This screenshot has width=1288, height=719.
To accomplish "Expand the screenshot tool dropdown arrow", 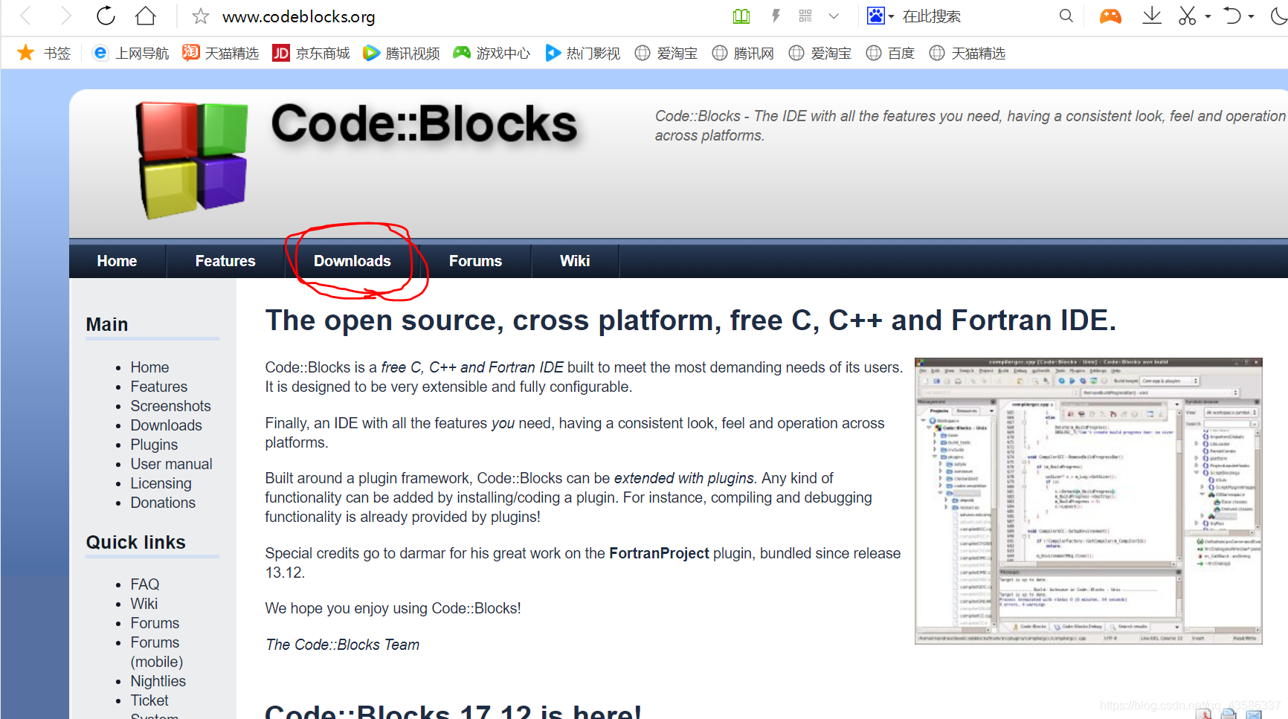I will coord(1208,16).
